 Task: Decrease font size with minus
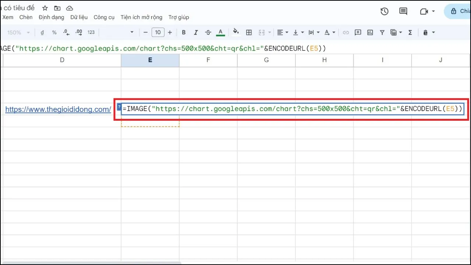[x=145, y=32]
